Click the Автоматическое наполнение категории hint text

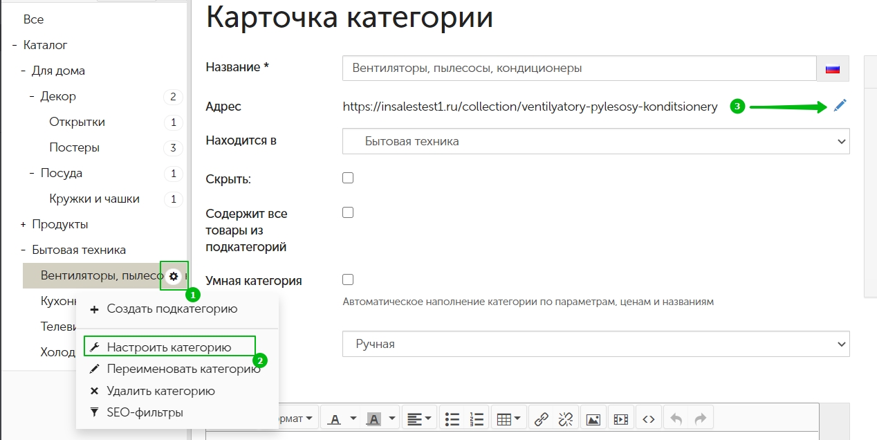point(528,302)
